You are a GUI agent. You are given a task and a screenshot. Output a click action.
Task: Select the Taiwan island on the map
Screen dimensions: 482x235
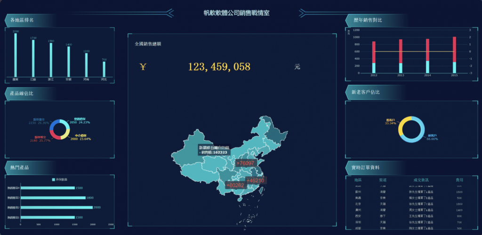coord(262,191)
